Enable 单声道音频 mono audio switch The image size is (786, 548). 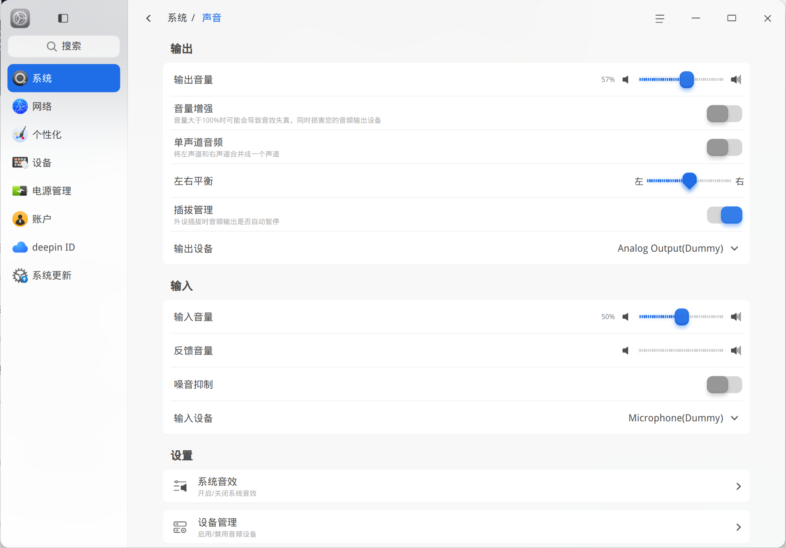pos(724,148)
